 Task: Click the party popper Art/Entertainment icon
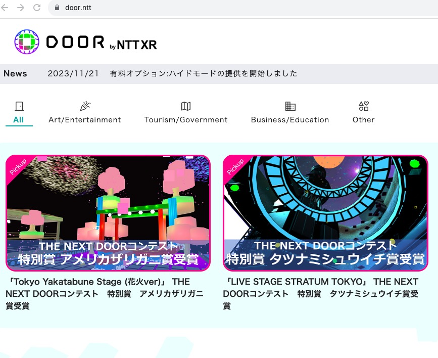[85, 106]
